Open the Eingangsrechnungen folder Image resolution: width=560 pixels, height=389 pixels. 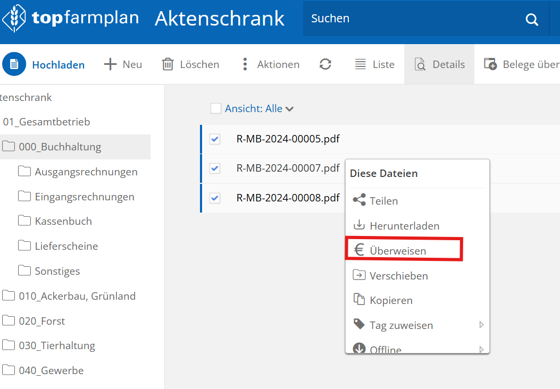84,197
